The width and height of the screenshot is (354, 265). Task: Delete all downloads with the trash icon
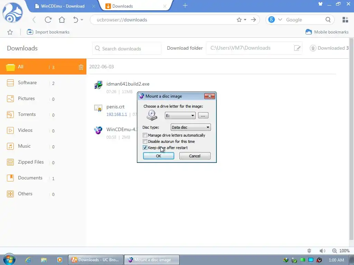click(81, 67)
